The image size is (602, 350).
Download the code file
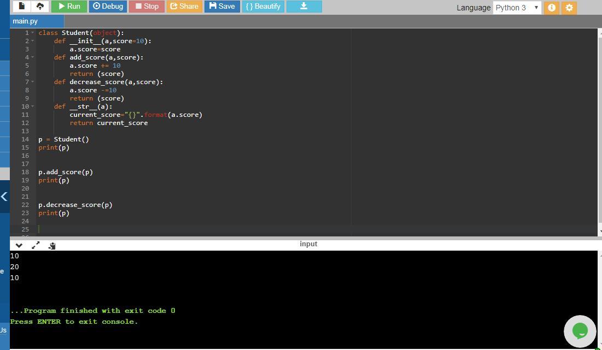(x=304, y=6)
